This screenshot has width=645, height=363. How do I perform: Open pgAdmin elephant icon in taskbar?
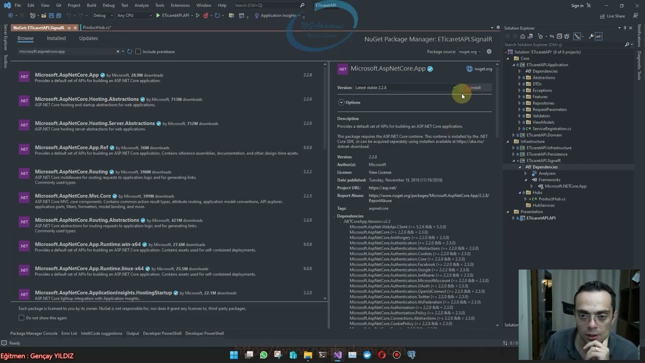412,355
